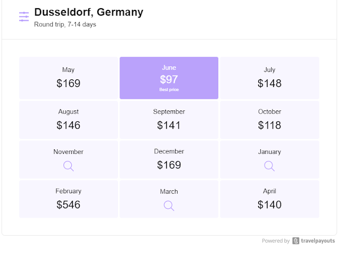Select the June $97 best price tile
346x256 pixels.
(169, 78)
